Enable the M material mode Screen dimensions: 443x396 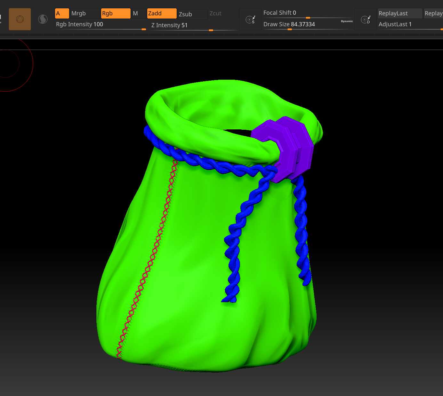point(138,13)
